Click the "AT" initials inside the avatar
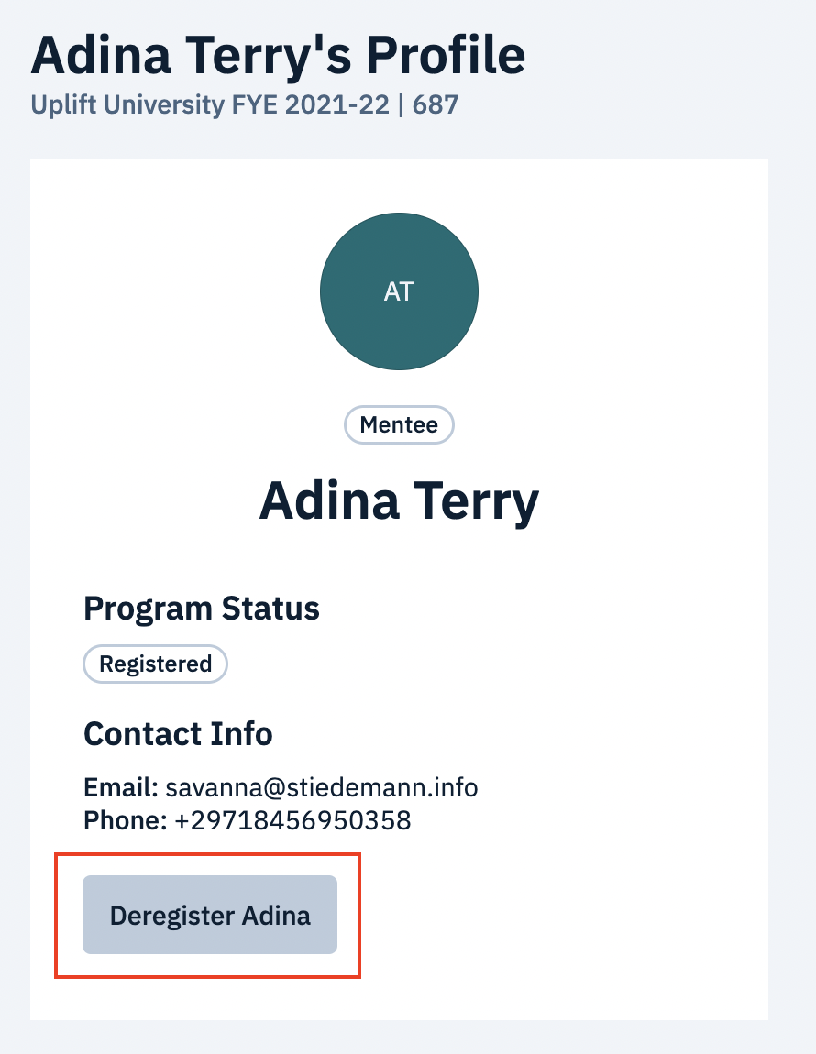This screenshot has height=1054, width=816. [x=399, y=291]
